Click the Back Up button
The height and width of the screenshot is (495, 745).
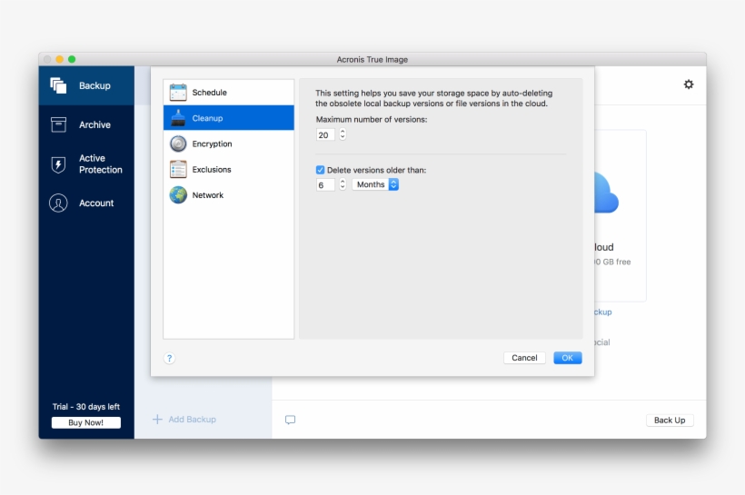[670, 420]
